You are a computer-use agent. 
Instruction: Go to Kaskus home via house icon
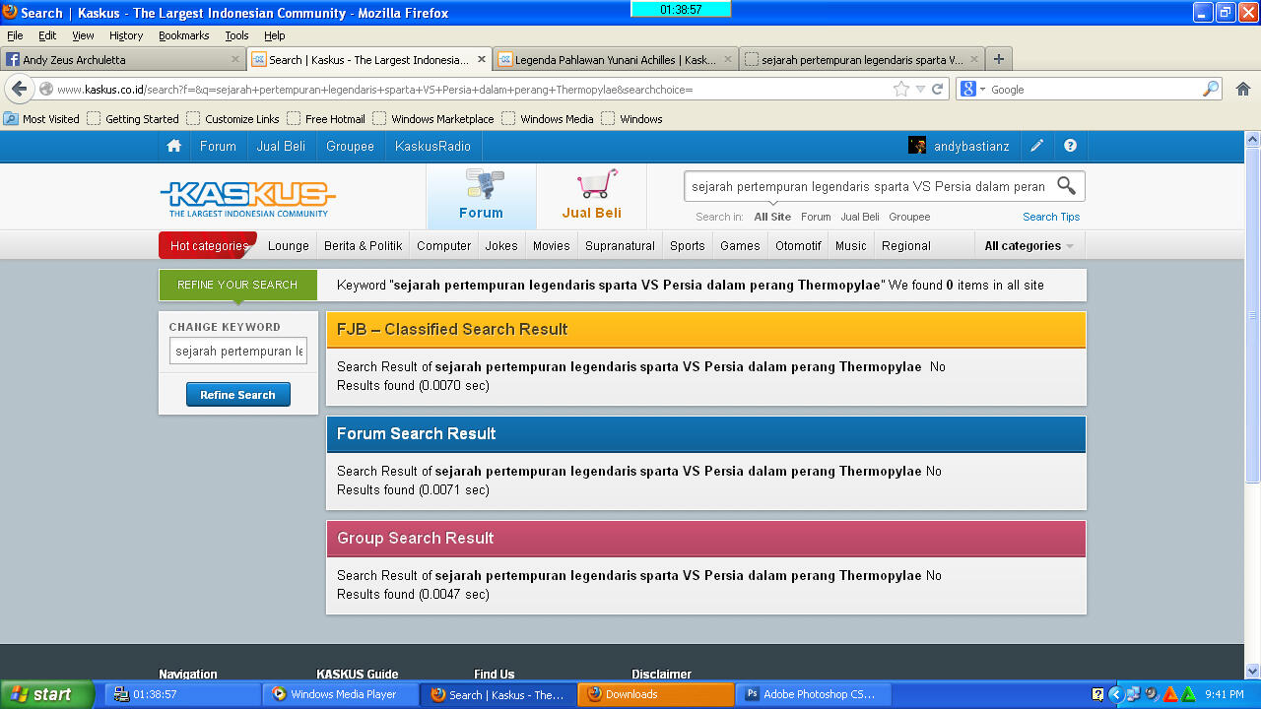pos(174,146)
